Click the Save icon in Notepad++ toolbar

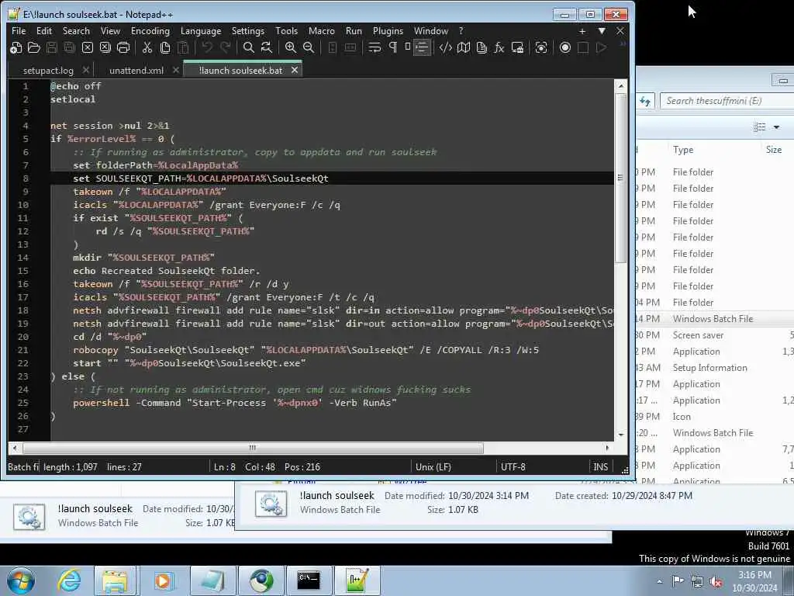pyautogui.click(x=52, y=47)
